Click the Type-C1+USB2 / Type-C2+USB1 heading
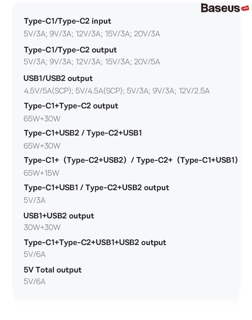 tap(83, 133)
